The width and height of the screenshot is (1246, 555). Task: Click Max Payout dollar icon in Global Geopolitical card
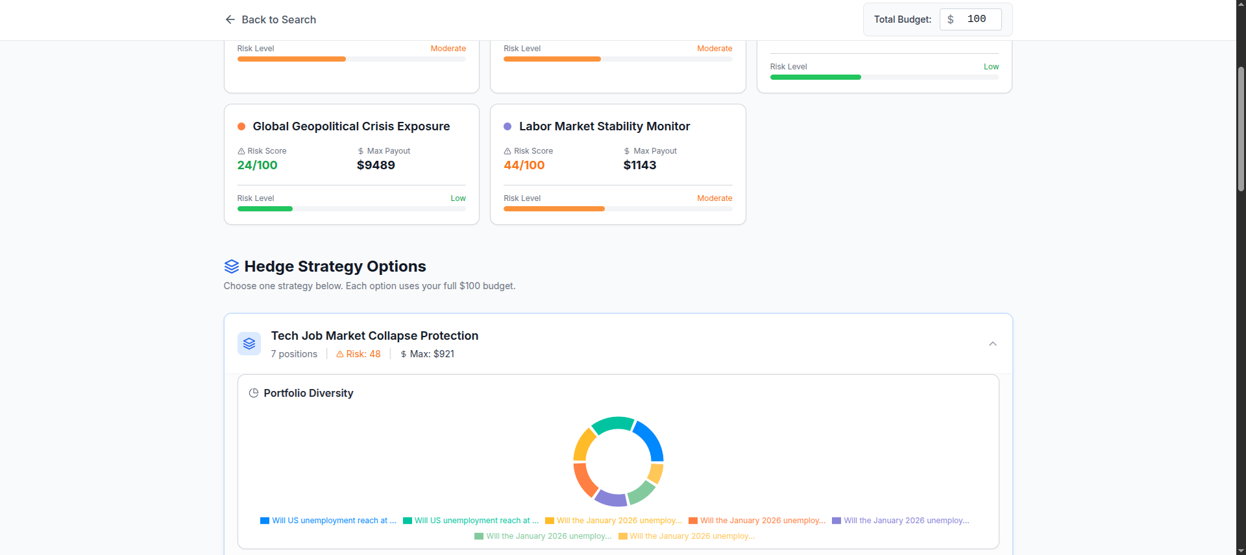tap(361, 151)
